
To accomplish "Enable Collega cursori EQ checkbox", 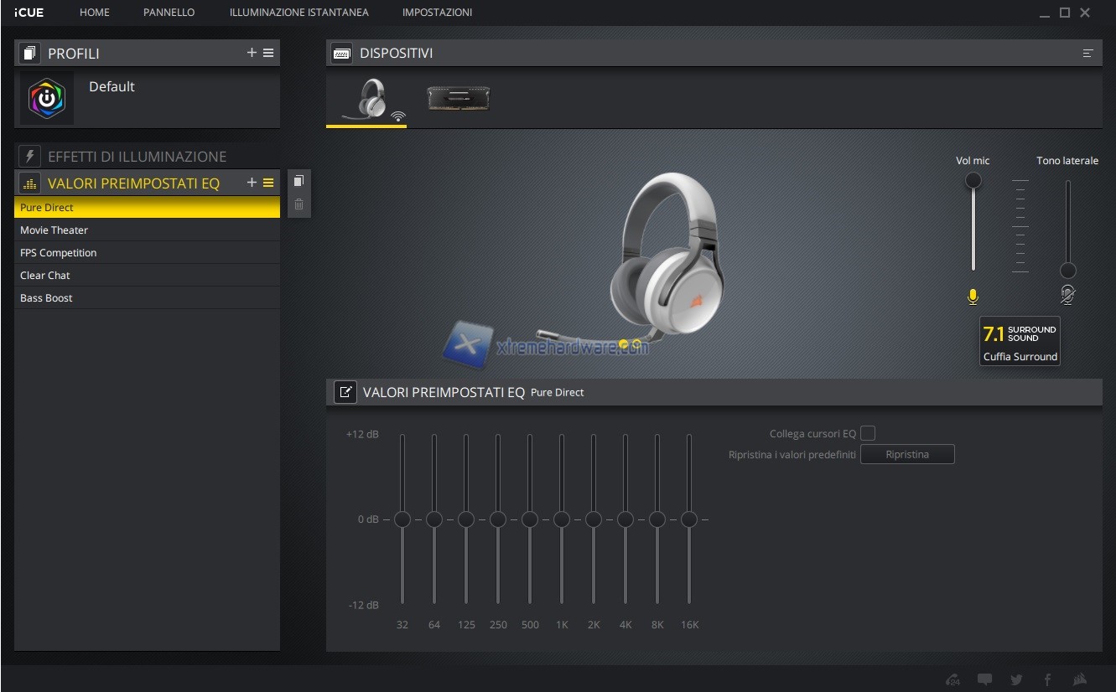I will (868, 433).
